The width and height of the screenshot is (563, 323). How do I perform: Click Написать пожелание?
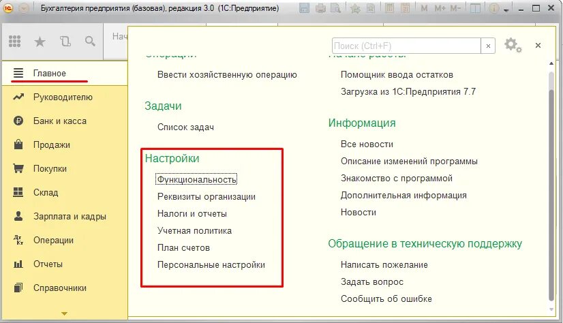coord(384,265)
